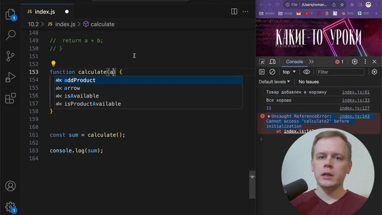Screen dimensions: 382x215
Task: Open DevTools customize three-dot menu
Action: pyautogui.click(x=365, y=62)
